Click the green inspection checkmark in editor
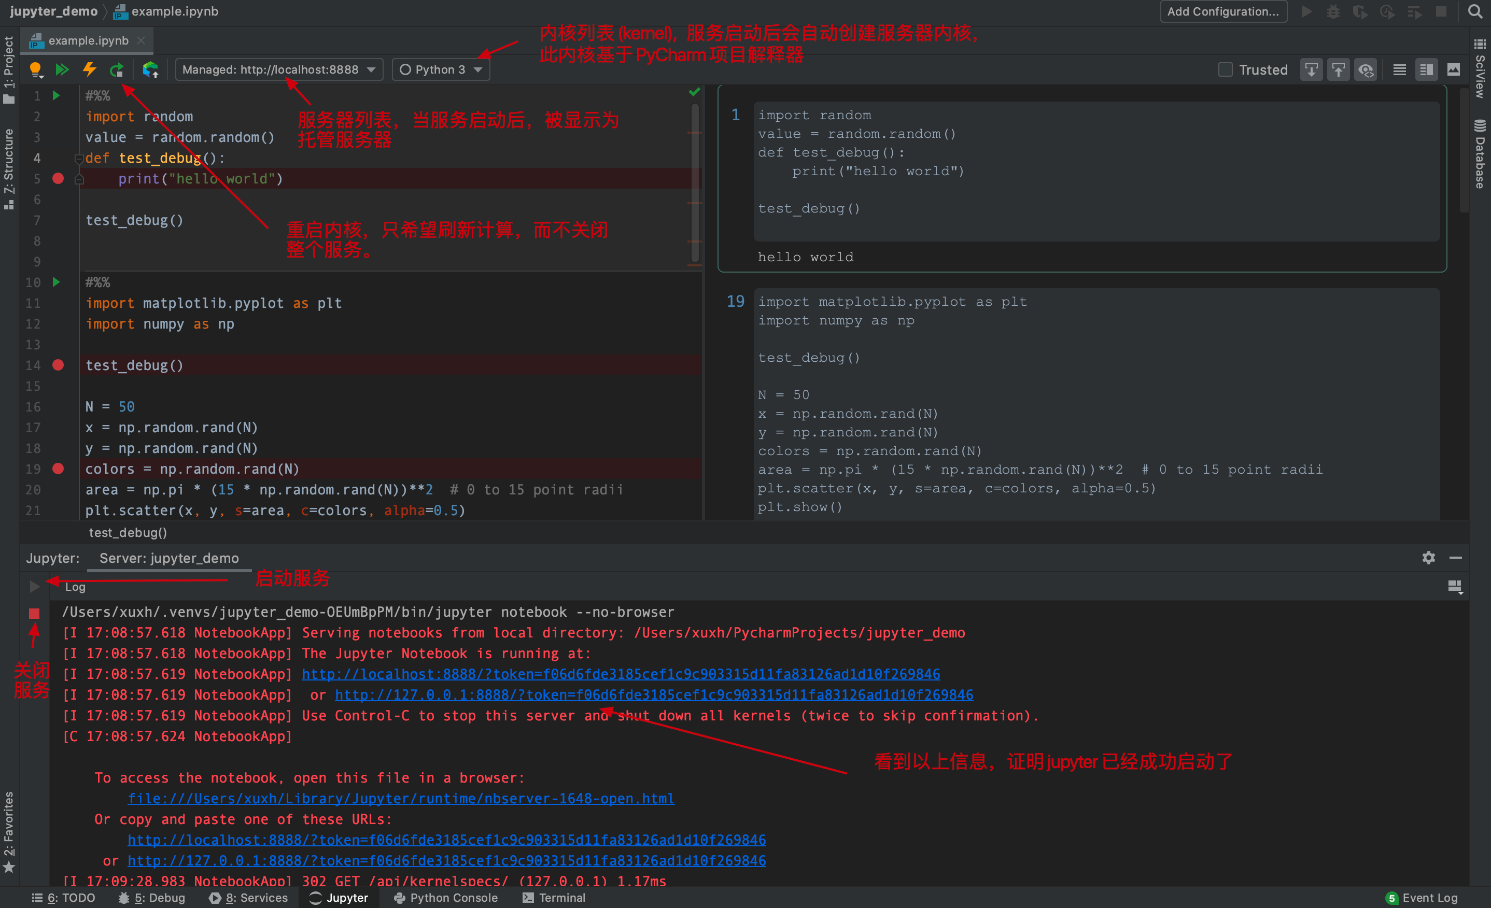 point(694,92)
